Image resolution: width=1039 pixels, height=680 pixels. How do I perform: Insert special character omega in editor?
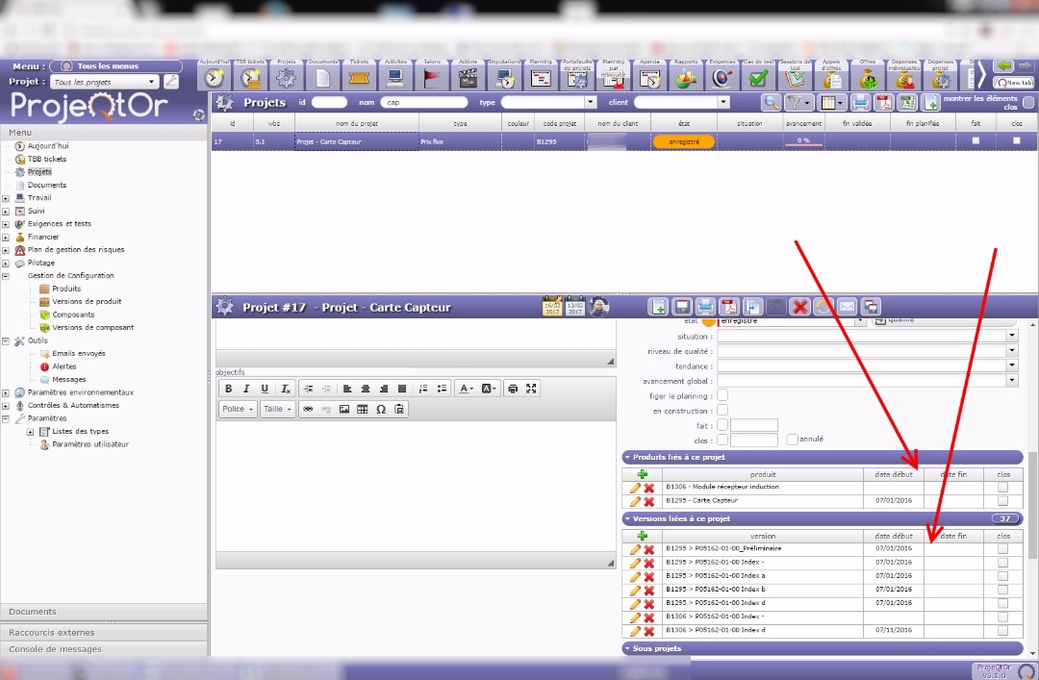381,410
